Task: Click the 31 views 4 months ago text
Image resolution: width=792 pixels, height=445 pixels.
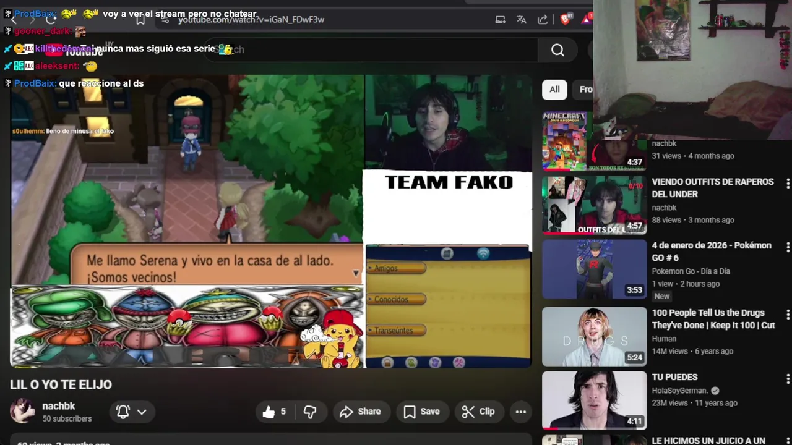Action: click(x=692, y=156)
